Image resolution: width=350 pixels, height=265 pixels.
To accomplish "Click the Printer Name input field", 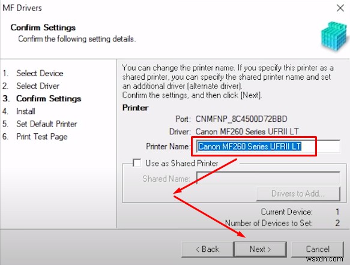I will click(268, 146).
